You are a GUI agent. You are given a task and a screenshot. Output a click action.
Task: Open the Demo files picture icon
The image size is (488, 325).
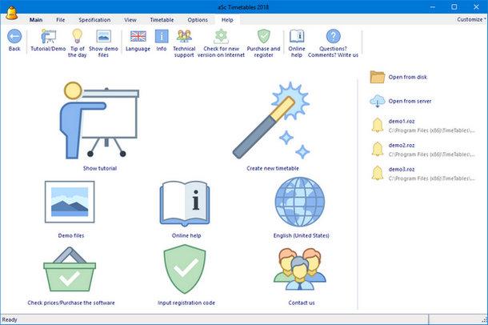point(70,202)
